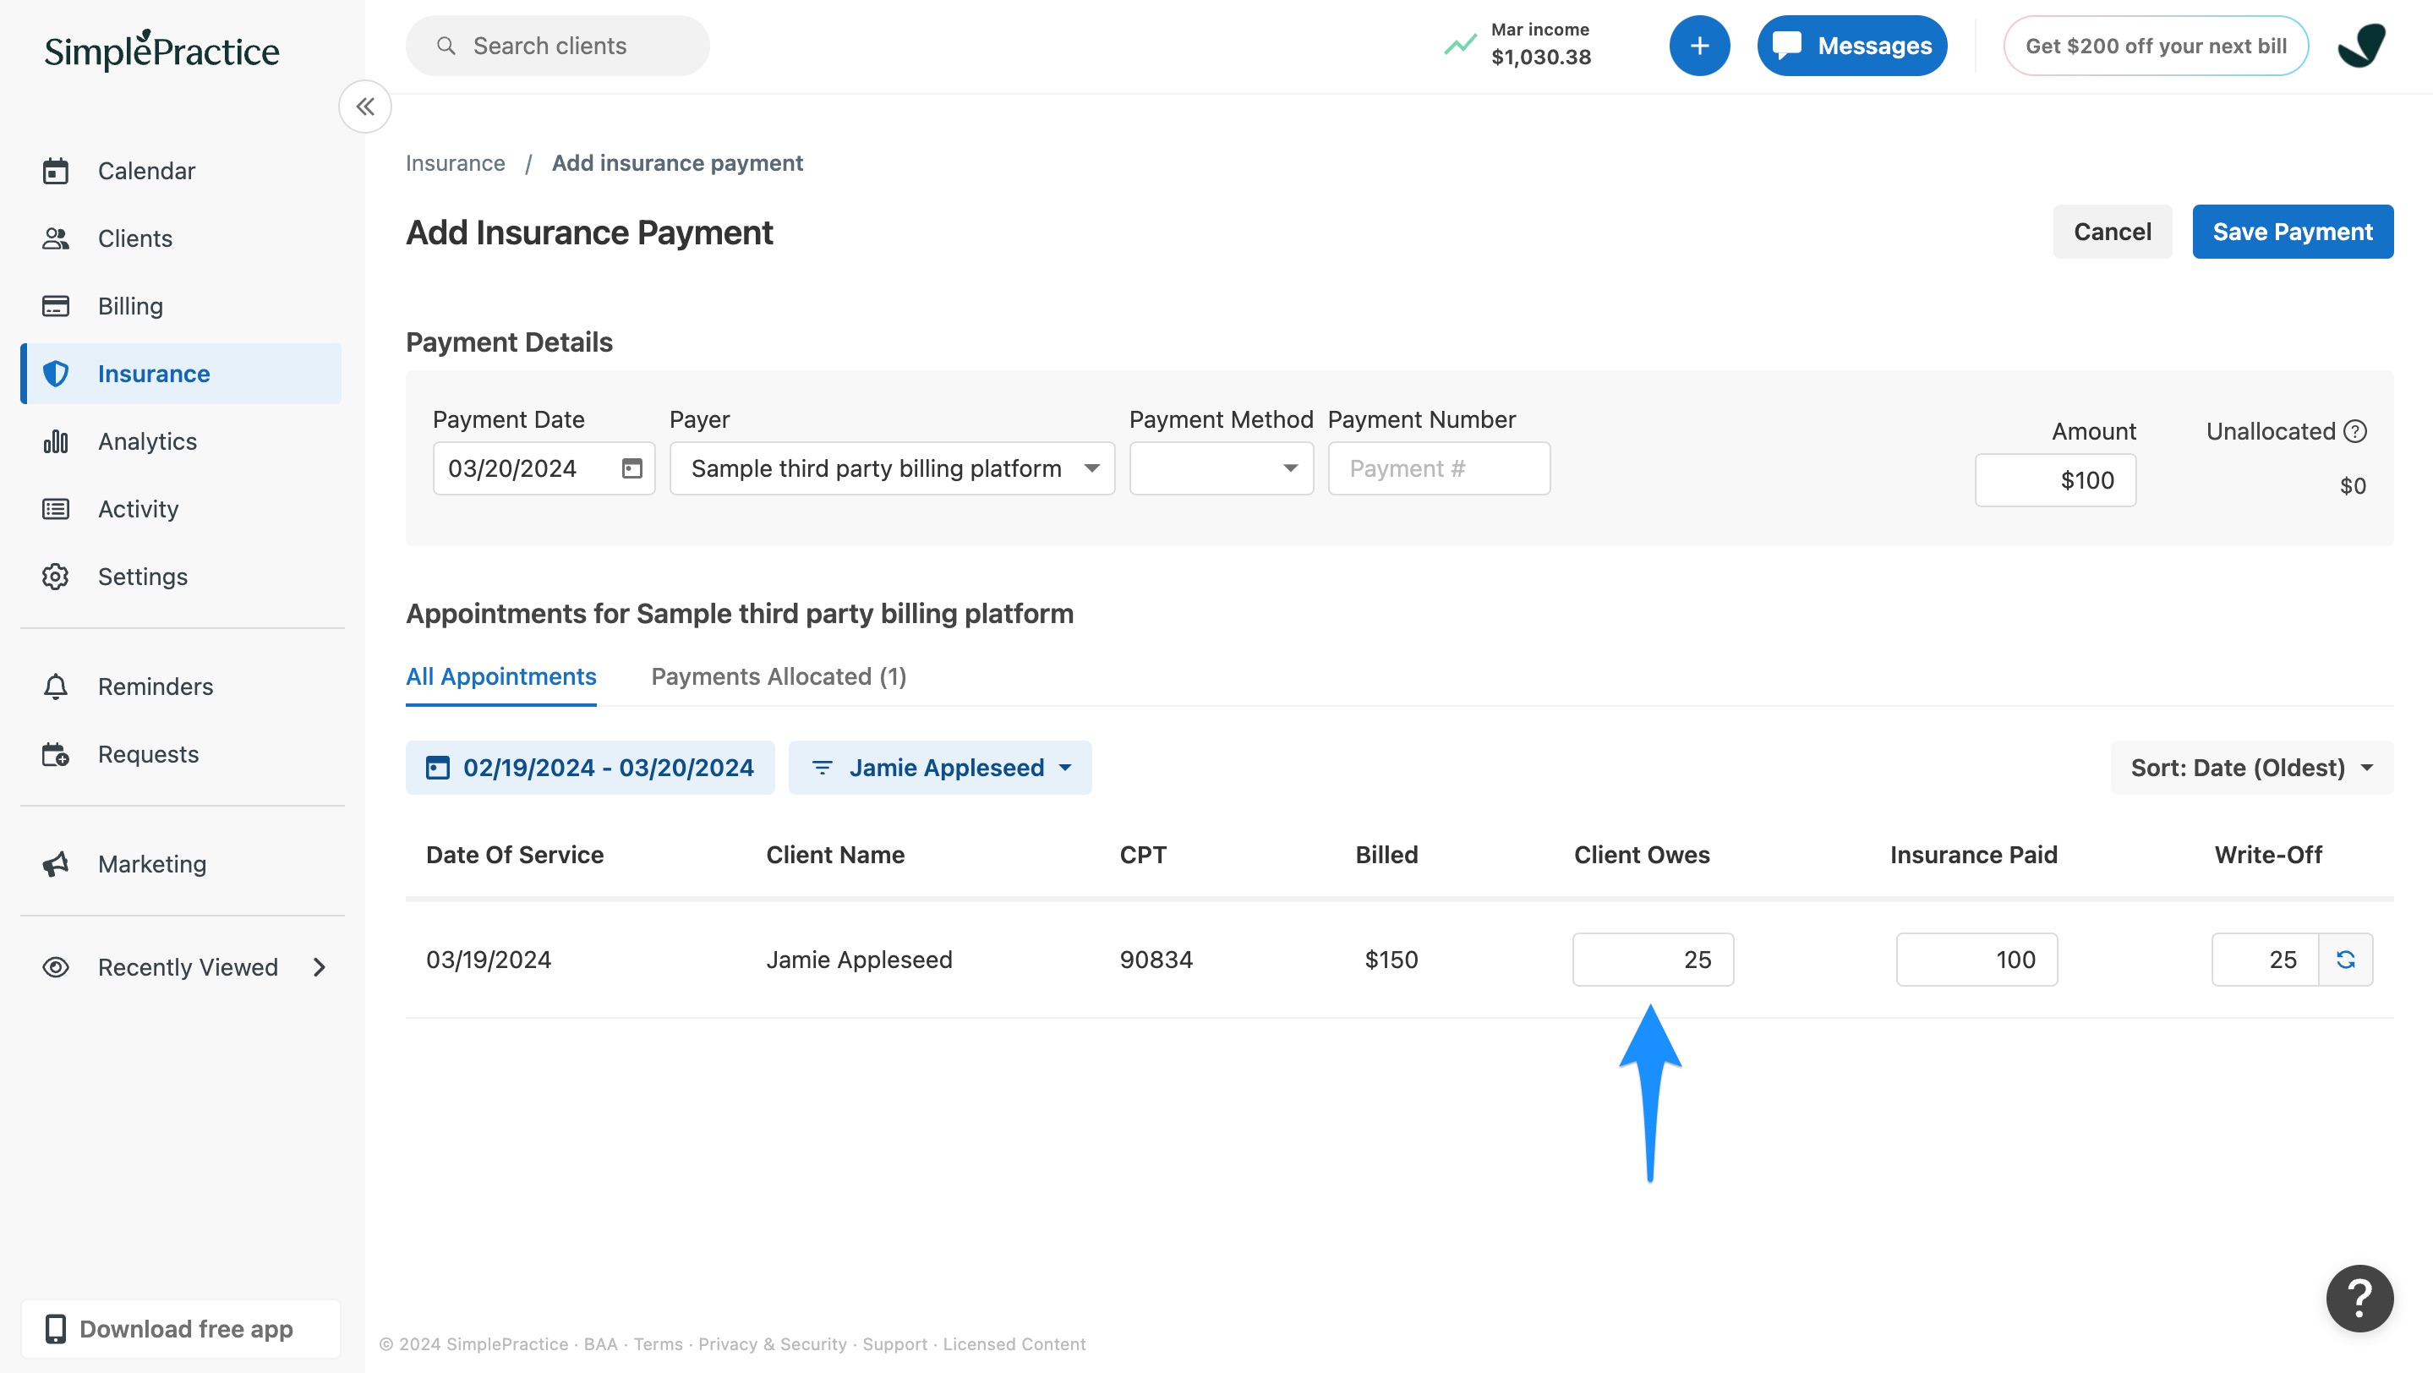Go to Reminders in sidebar
2433x1373 pixels.
182,686
